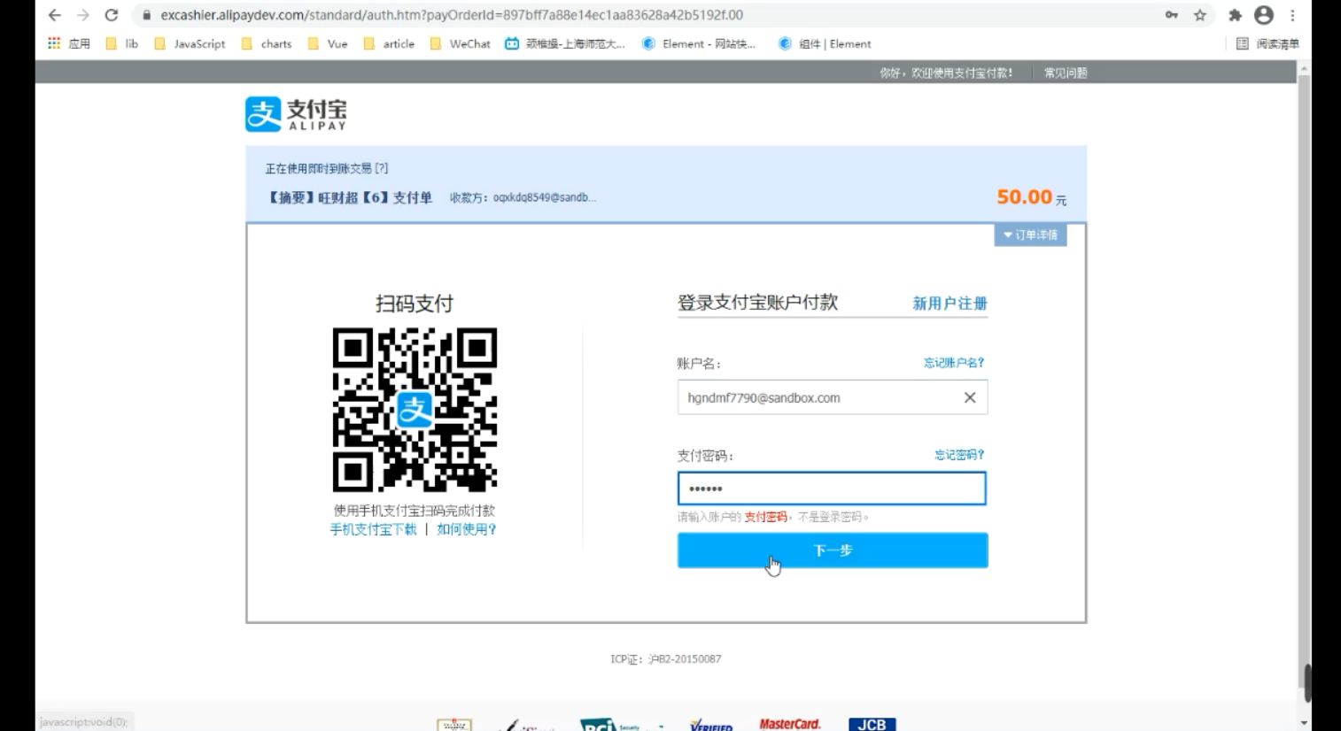This screenshot has height=731, width=1341.
Task: Click the lock icon in address bar
Action: [x=147, y=15]
